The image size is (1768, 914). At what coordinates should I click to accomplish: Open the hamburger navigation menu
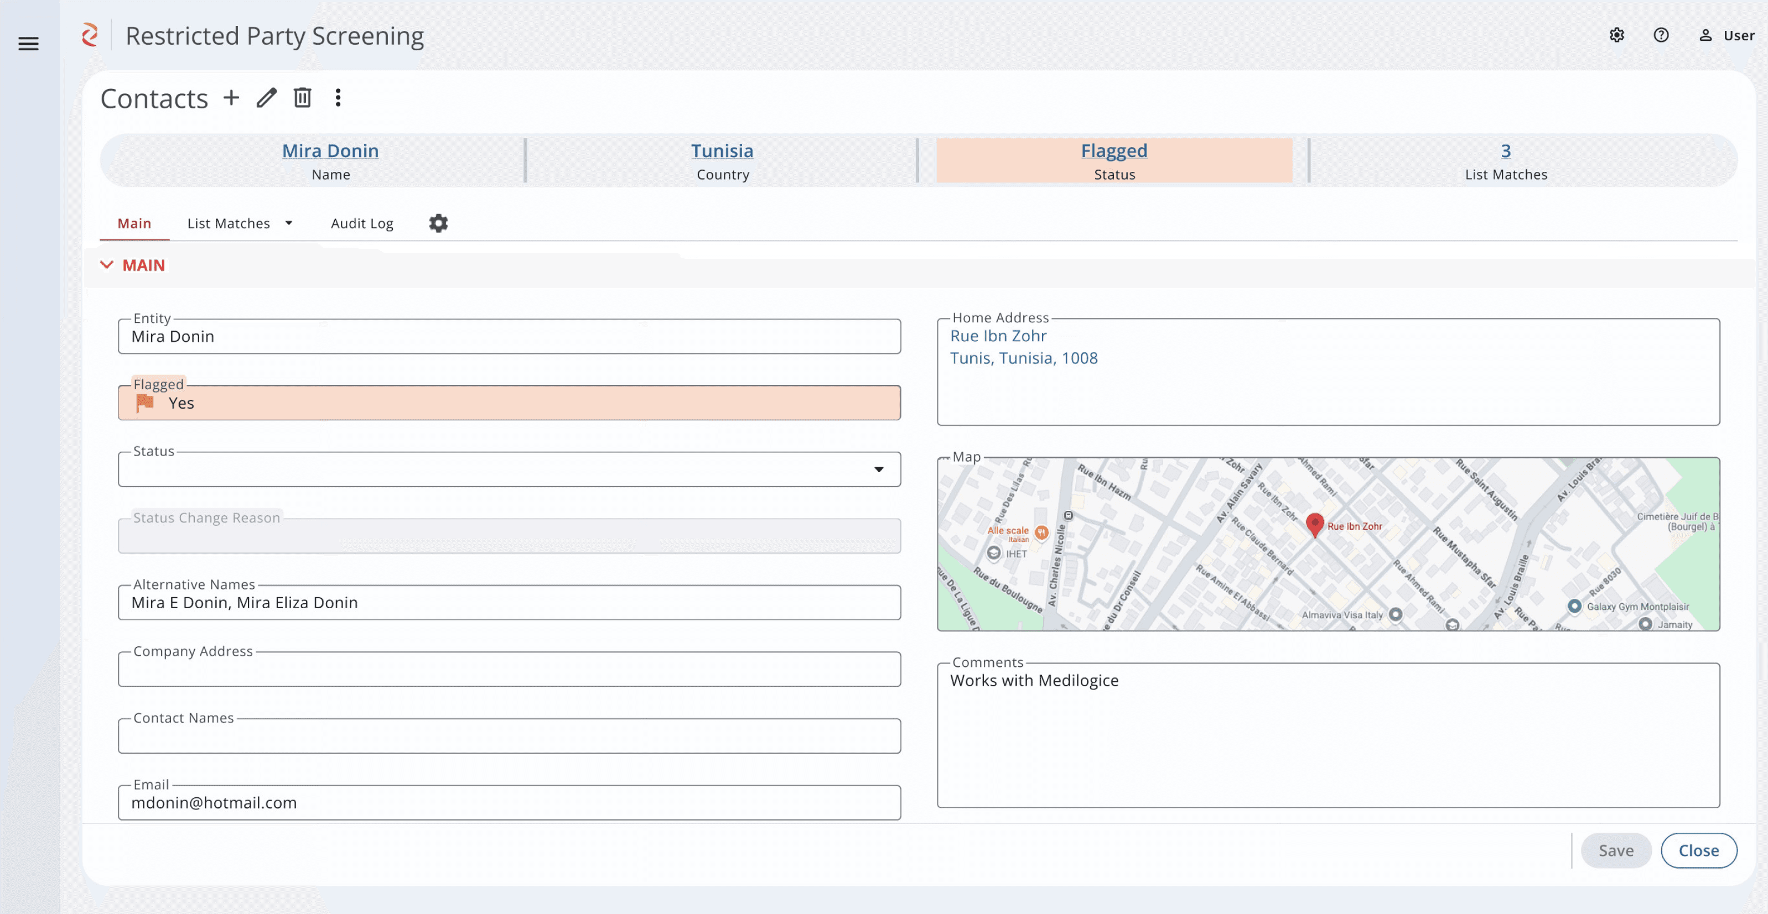28,44
